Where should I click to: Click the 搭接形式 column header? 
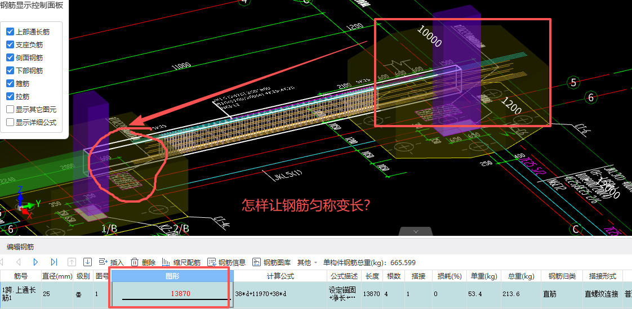point(602,276)
